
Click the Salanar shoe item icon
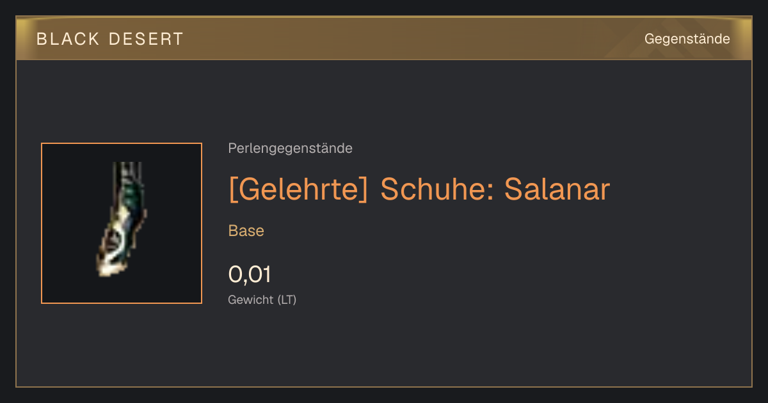pyautogui.click(x=122, y=223)
